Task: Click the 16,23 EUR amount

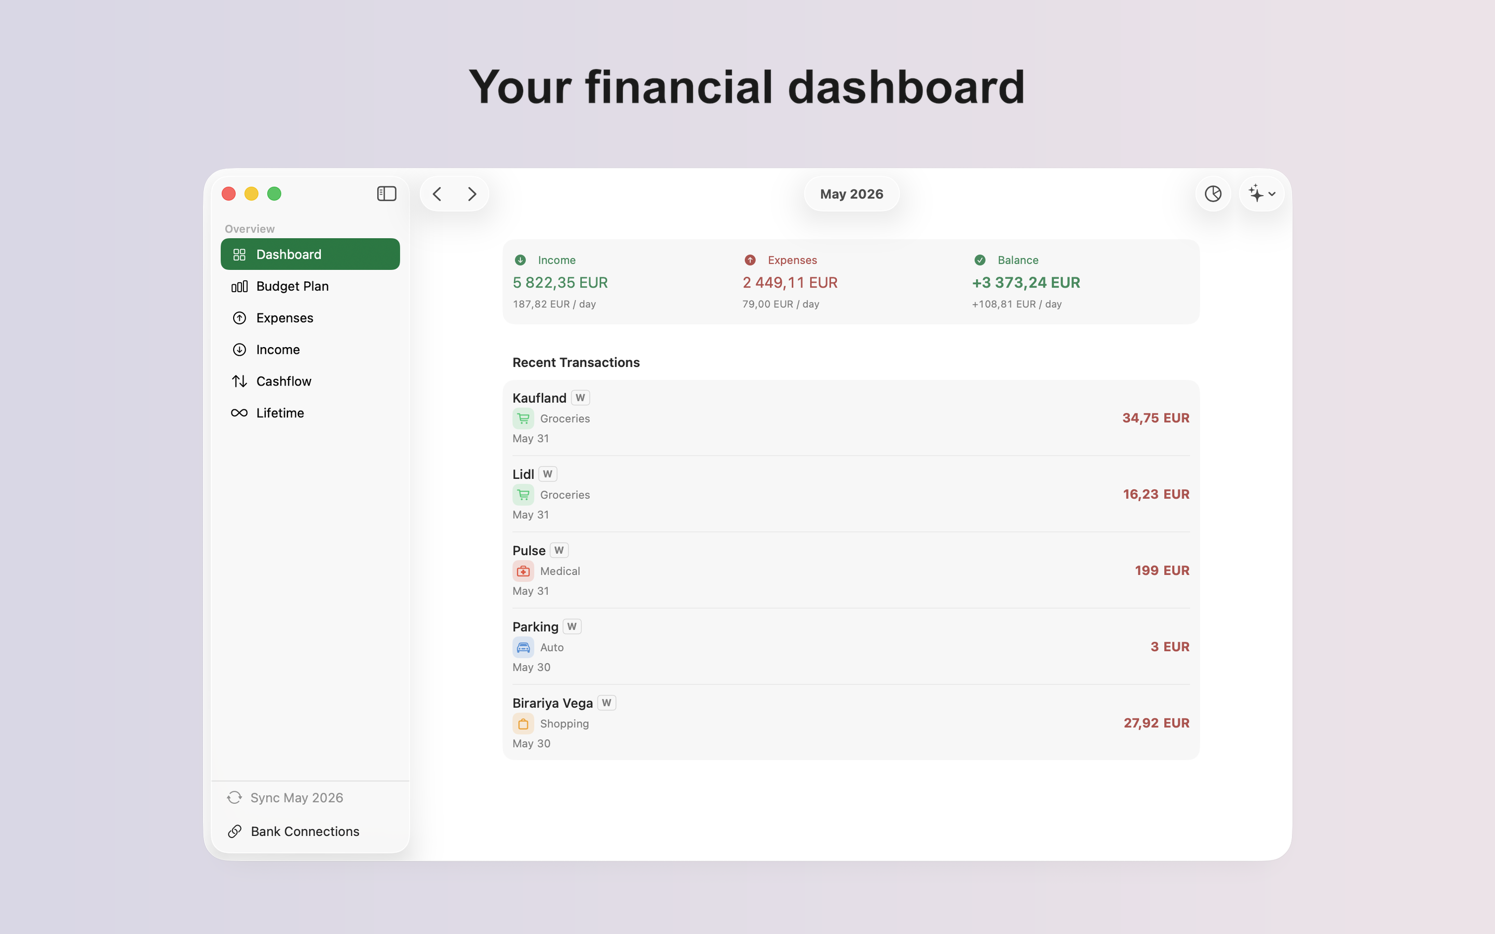Action: tap(1156, 494)
